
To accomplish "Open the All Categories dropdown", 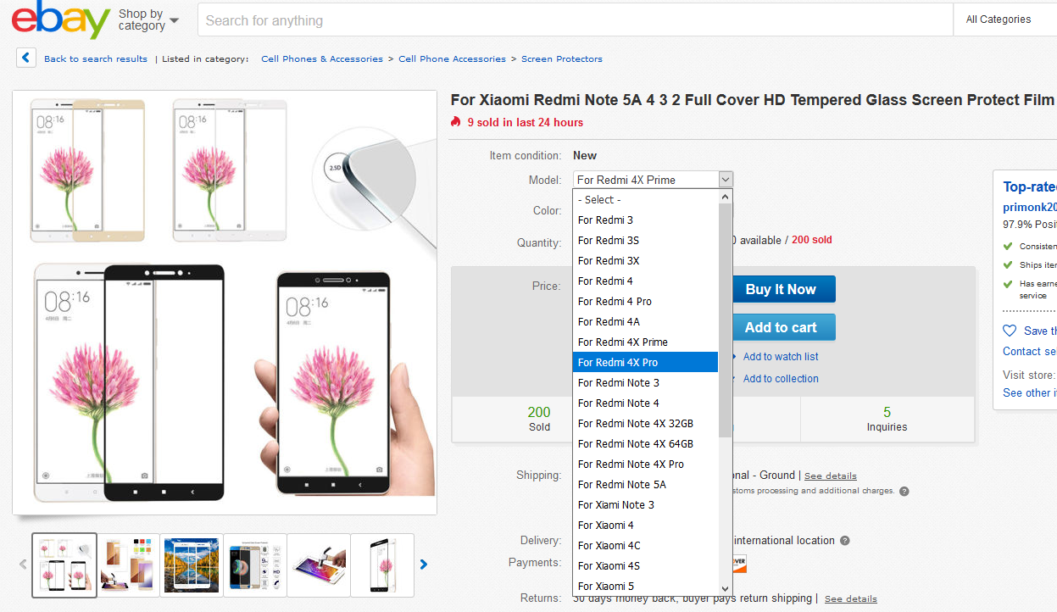I will click(x=1005, y=19).
